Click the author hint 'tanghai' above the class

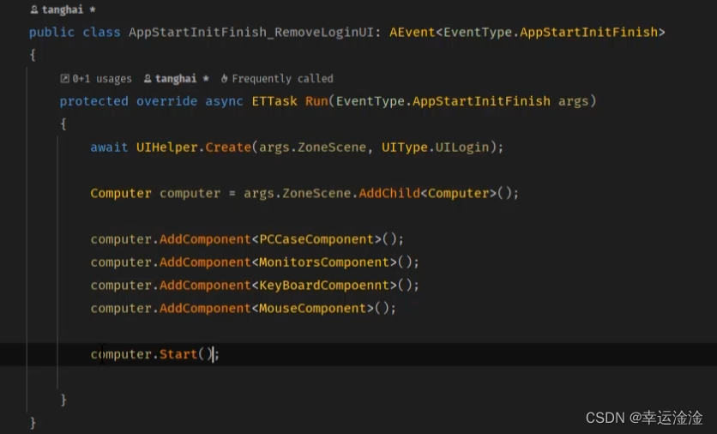point(63,9)
